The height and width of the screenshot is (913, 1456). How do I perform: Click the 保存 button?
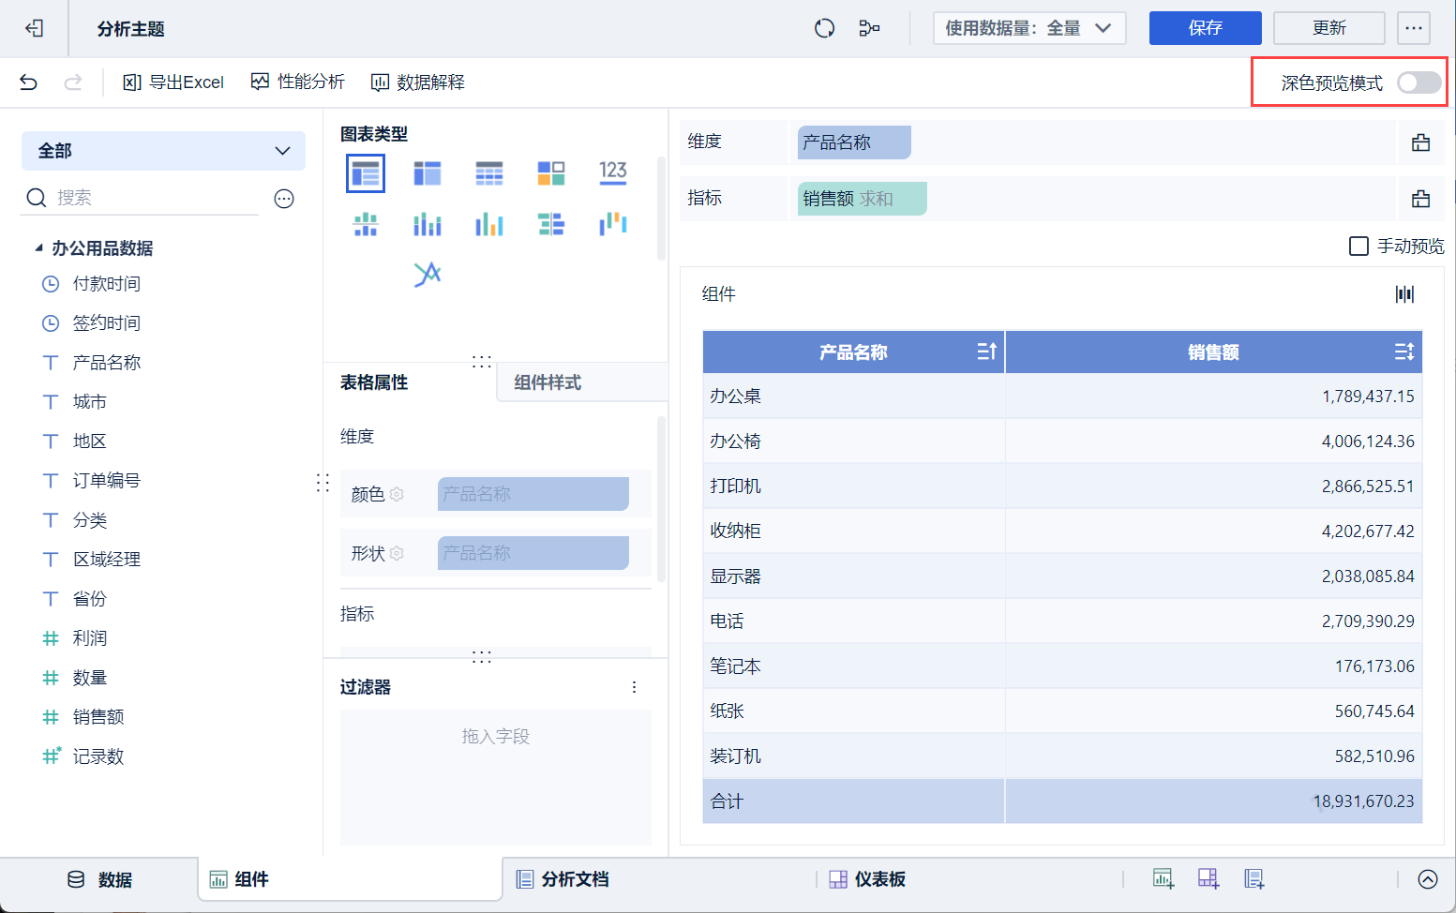click(x=1205, y=28)
